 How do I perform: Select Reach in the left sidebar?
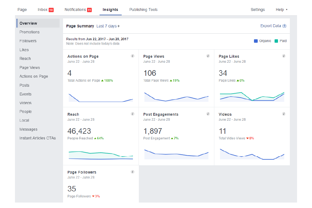[x=25, y=58]
